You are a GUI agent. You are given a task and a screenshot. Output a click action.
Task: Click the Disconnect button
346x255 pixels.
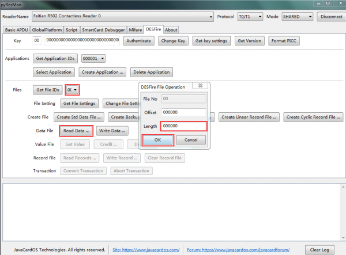(331, 17)
